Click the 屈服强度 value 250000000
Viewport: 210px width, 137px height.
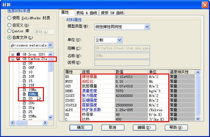tap(131, 105)
